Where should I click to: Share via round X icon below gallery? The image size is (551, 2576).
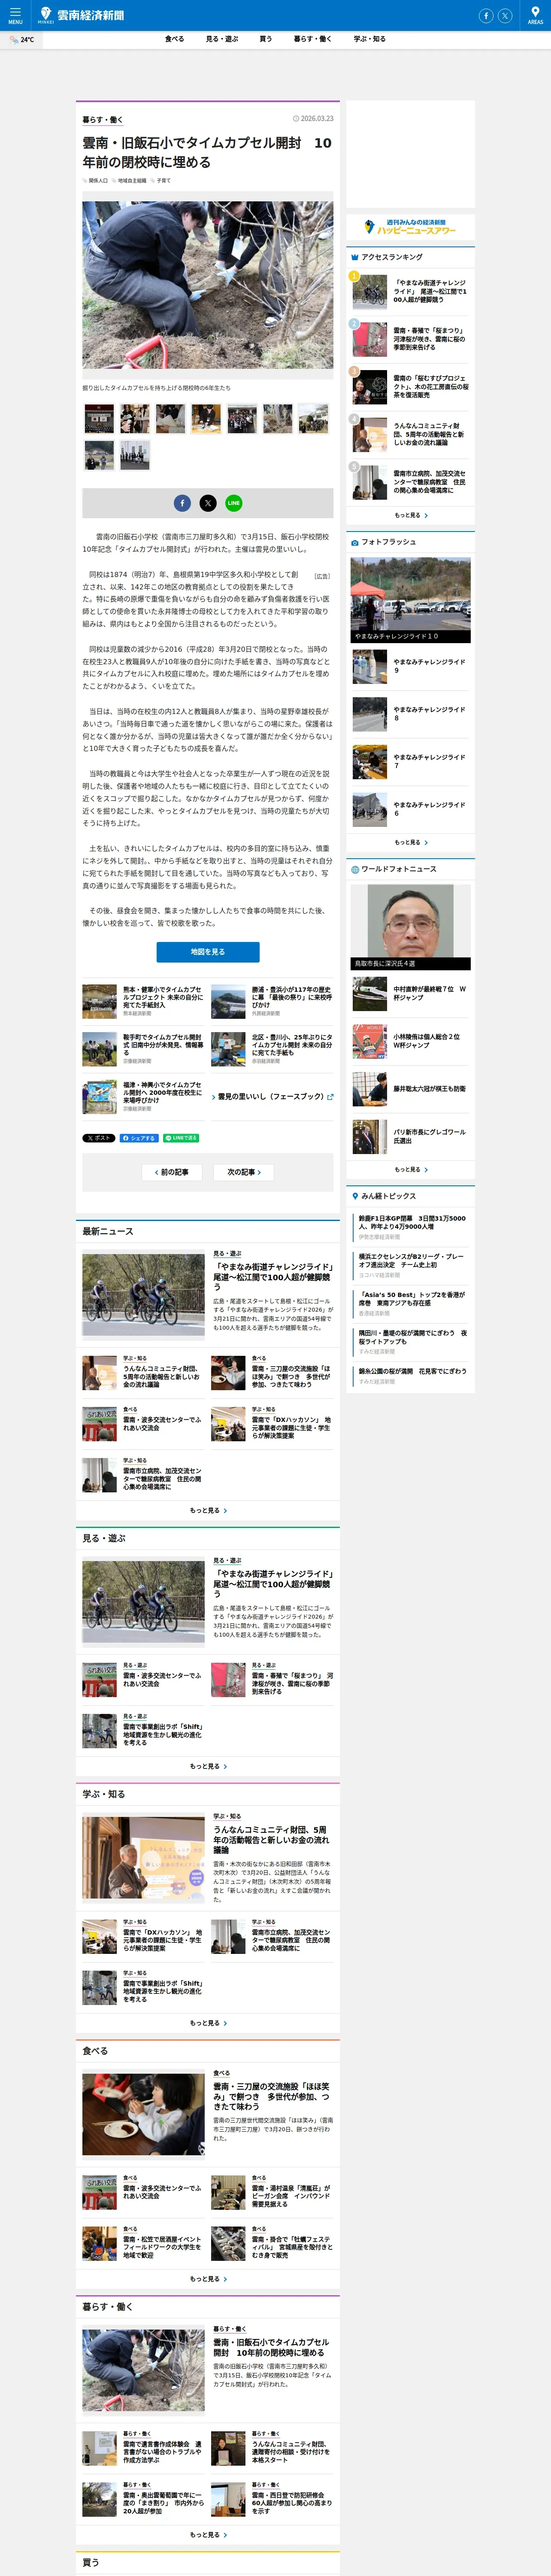click(208, 503)
